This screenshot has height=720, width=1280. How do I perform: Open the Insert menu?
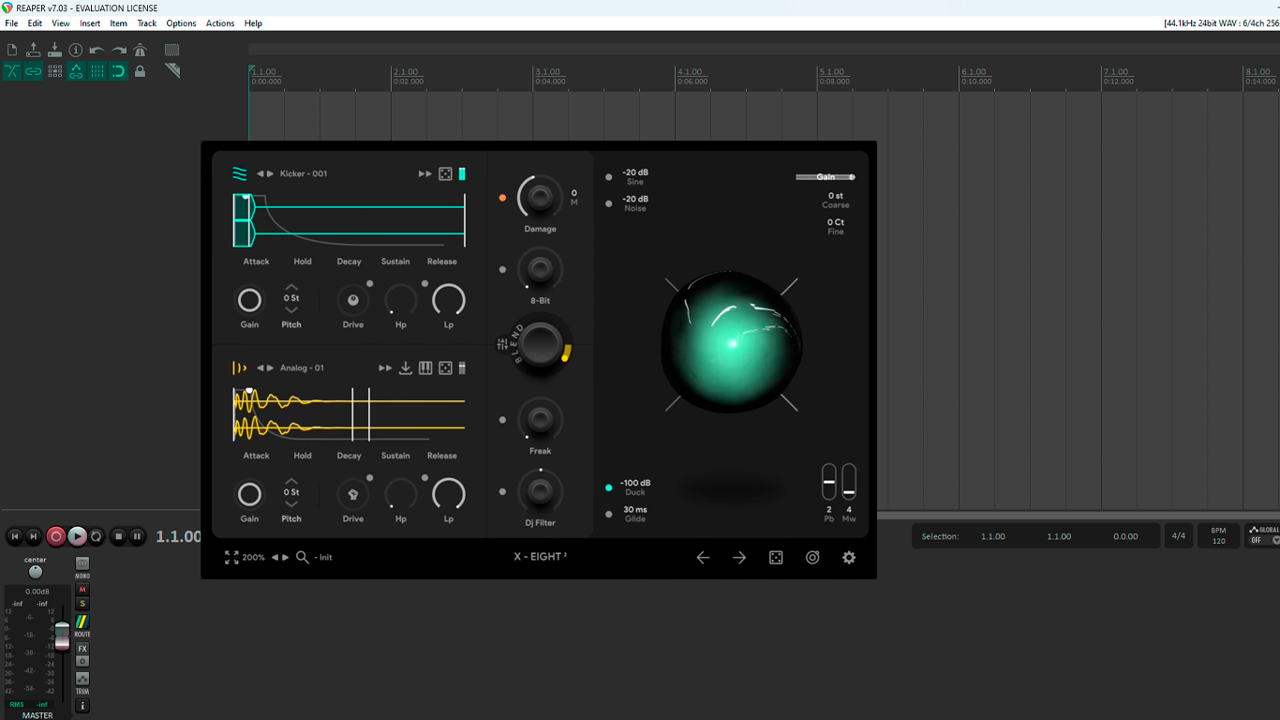click(90, 23)
